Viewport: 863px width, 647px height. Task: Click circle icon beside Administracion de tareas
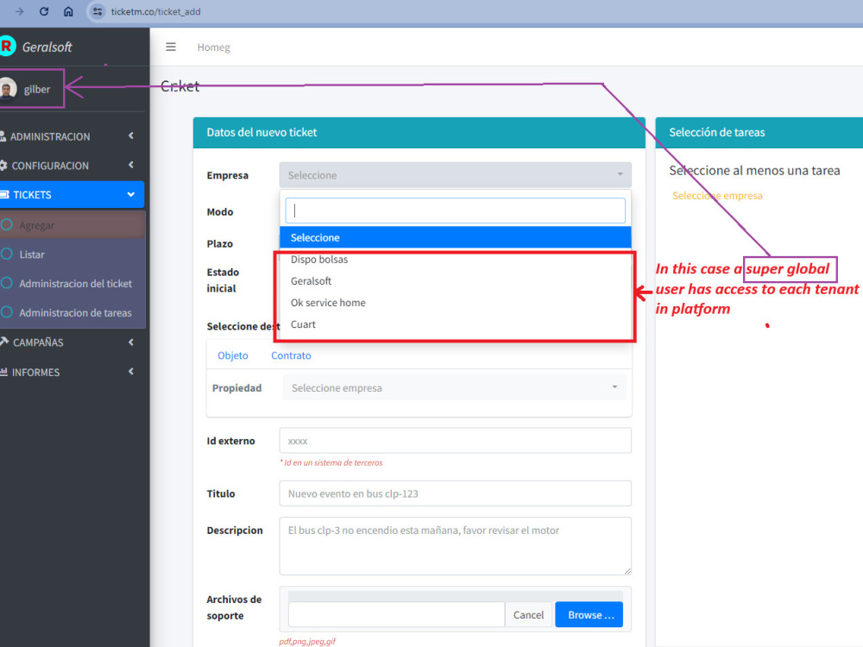[x=7, y=312]
